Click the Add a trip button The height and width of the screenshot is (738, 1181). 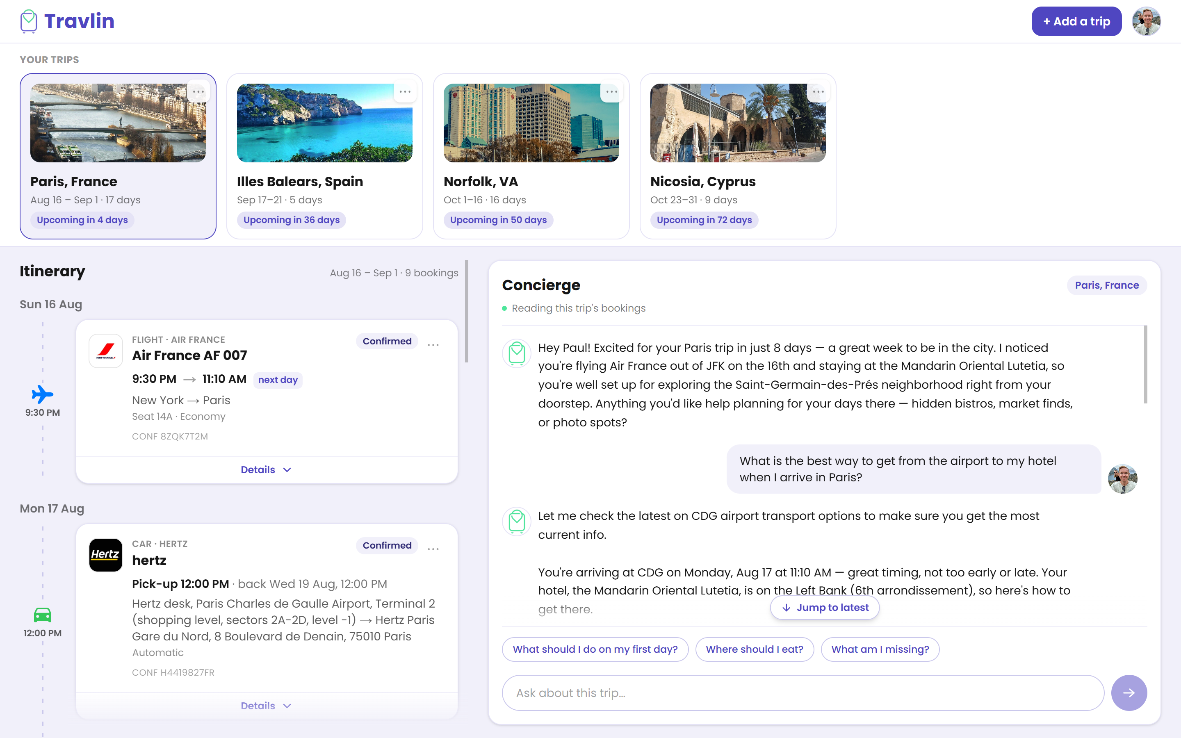point(1076,21)
